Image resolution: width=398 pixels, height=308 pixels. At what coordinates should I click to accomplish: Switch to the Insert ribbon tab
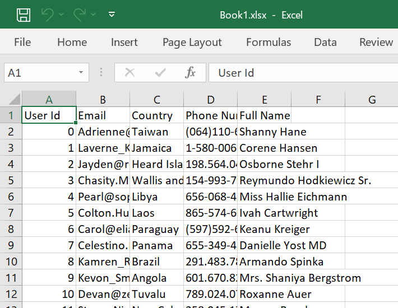[x=124, y=43]
